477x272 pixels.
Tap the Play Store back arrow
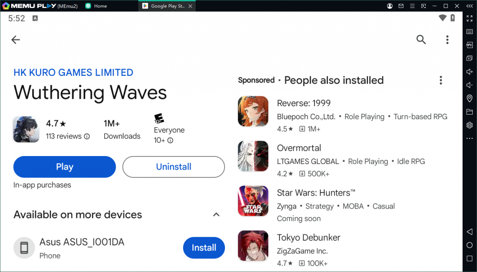click(x=15, y=40)
